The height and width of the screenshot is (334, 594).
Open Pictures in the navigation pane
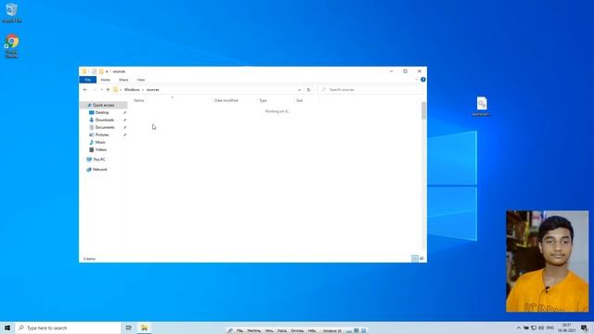pos(101,135)
